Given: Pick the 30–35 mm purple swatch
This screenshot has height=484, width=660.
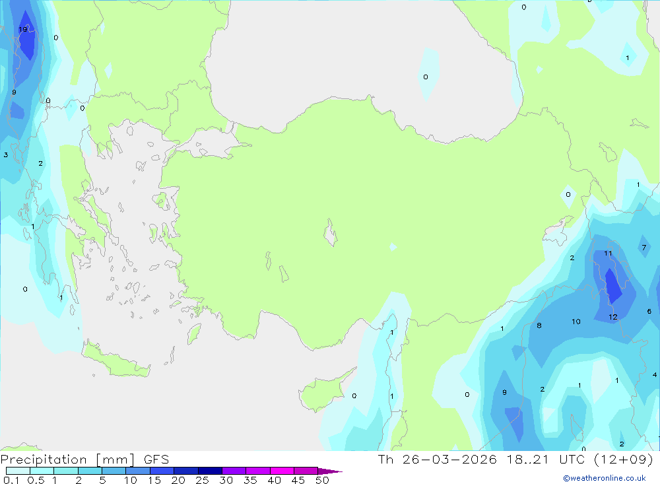Looking at the screenshot, I should 234,471.
